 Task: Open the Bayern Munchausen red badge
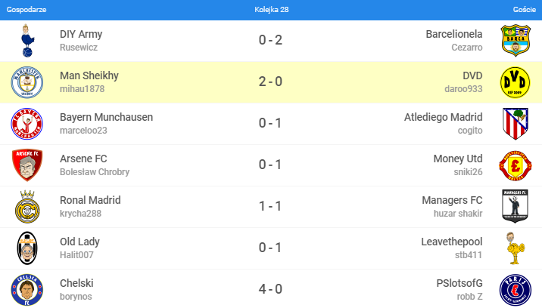27,124
